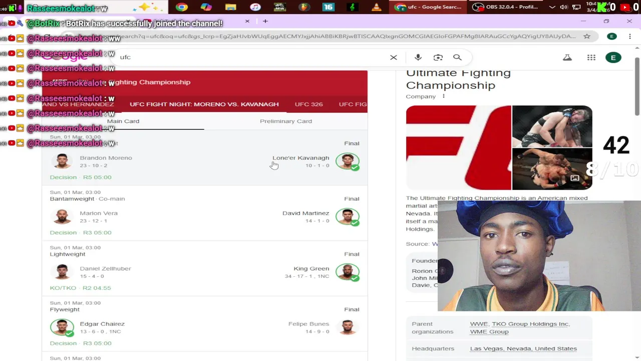Open the Las Vegas, Nevada, United States link
This screenshot has width=641, height=361.
(523, 348)
